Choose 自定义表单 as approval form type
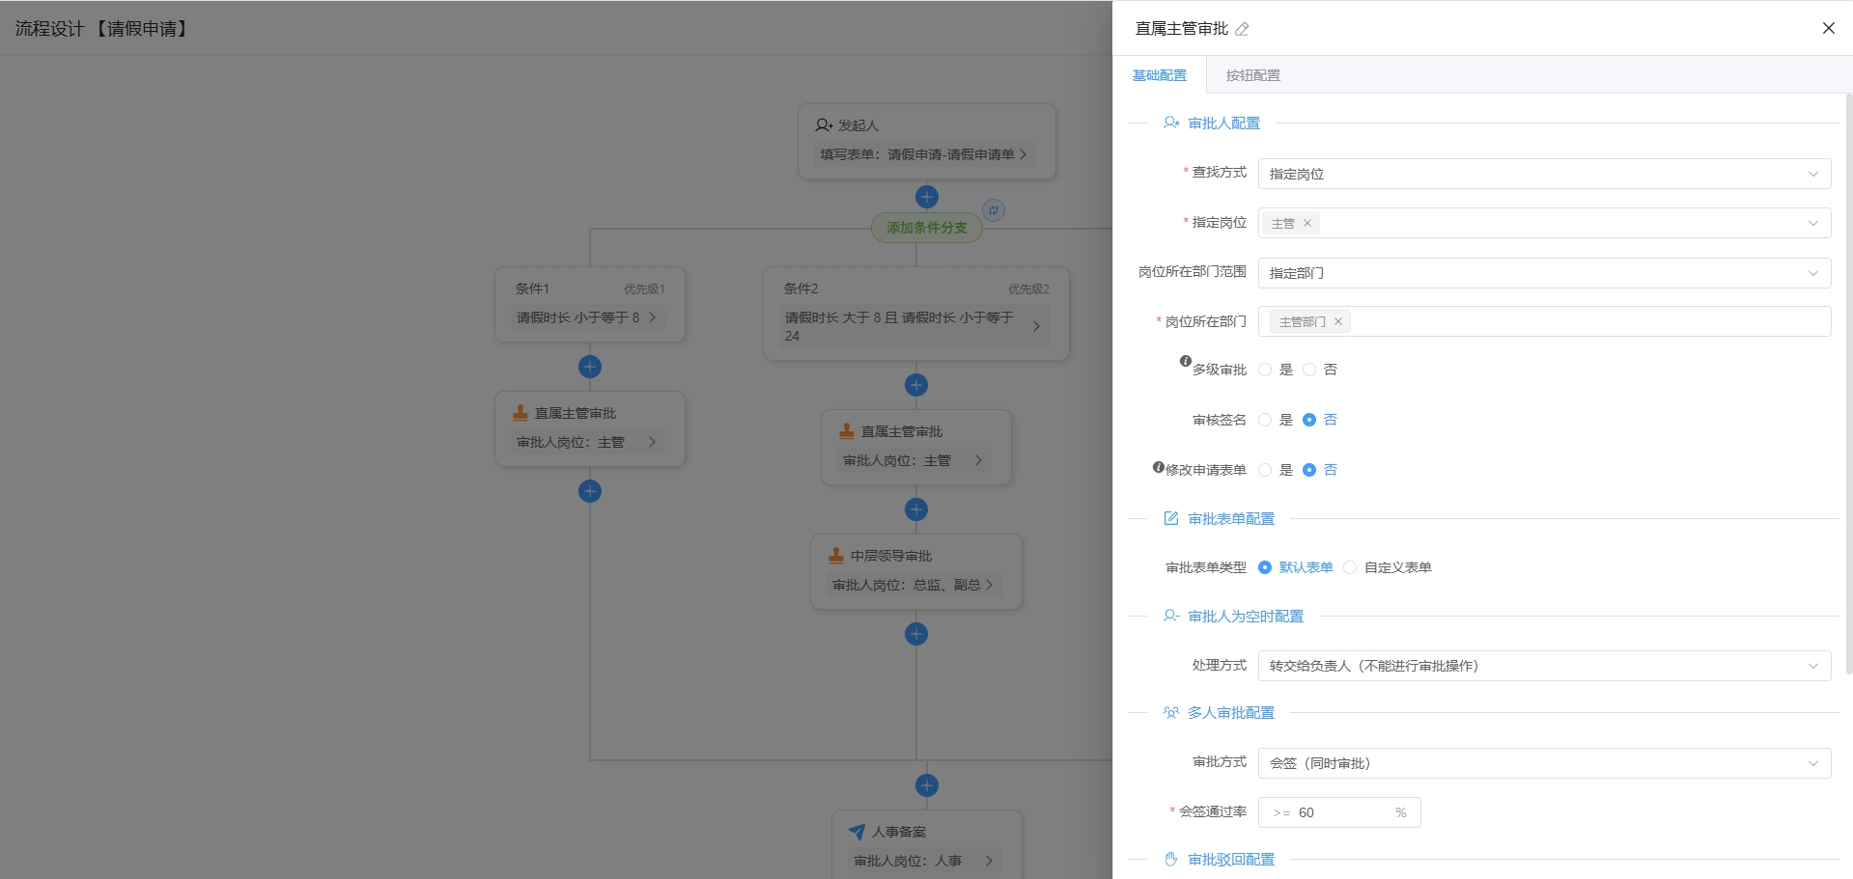Image resolution: width=1853 pixels, height=879 pixels. click(x=1350, y=567)
